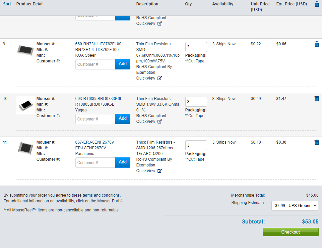This screenshot has height=249, width=322.
Task: Change Cut Tape packaging for item 9
Action: 195,61
